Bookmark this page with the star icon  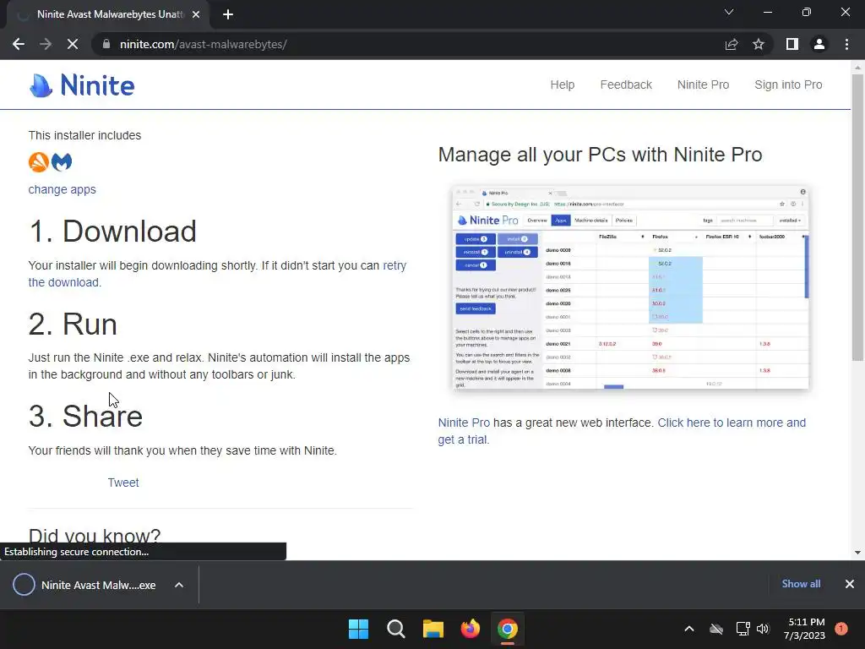tap(759, 44)
